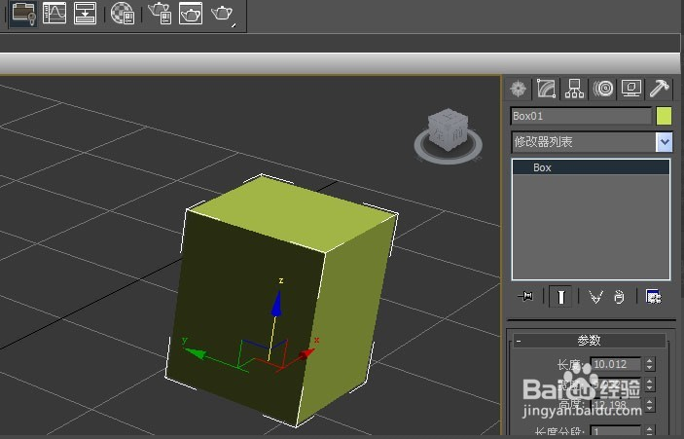The height and width of the screenshot is (439, 684).
Task: Select the Box entry in modifier stack
Action: click(x=592, y=167)
